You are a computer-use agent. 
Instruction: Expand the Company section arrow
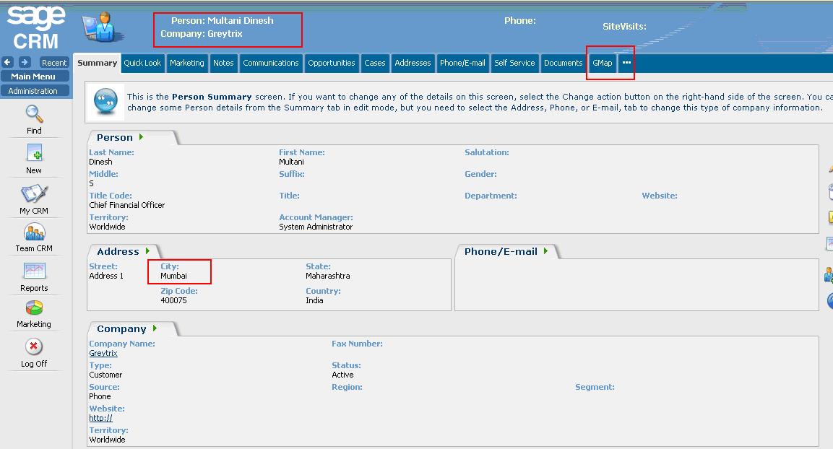pos(155,328)
